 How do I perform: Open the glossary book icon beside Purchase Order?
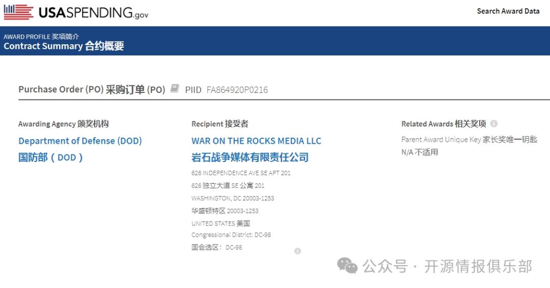click(175, 89)
